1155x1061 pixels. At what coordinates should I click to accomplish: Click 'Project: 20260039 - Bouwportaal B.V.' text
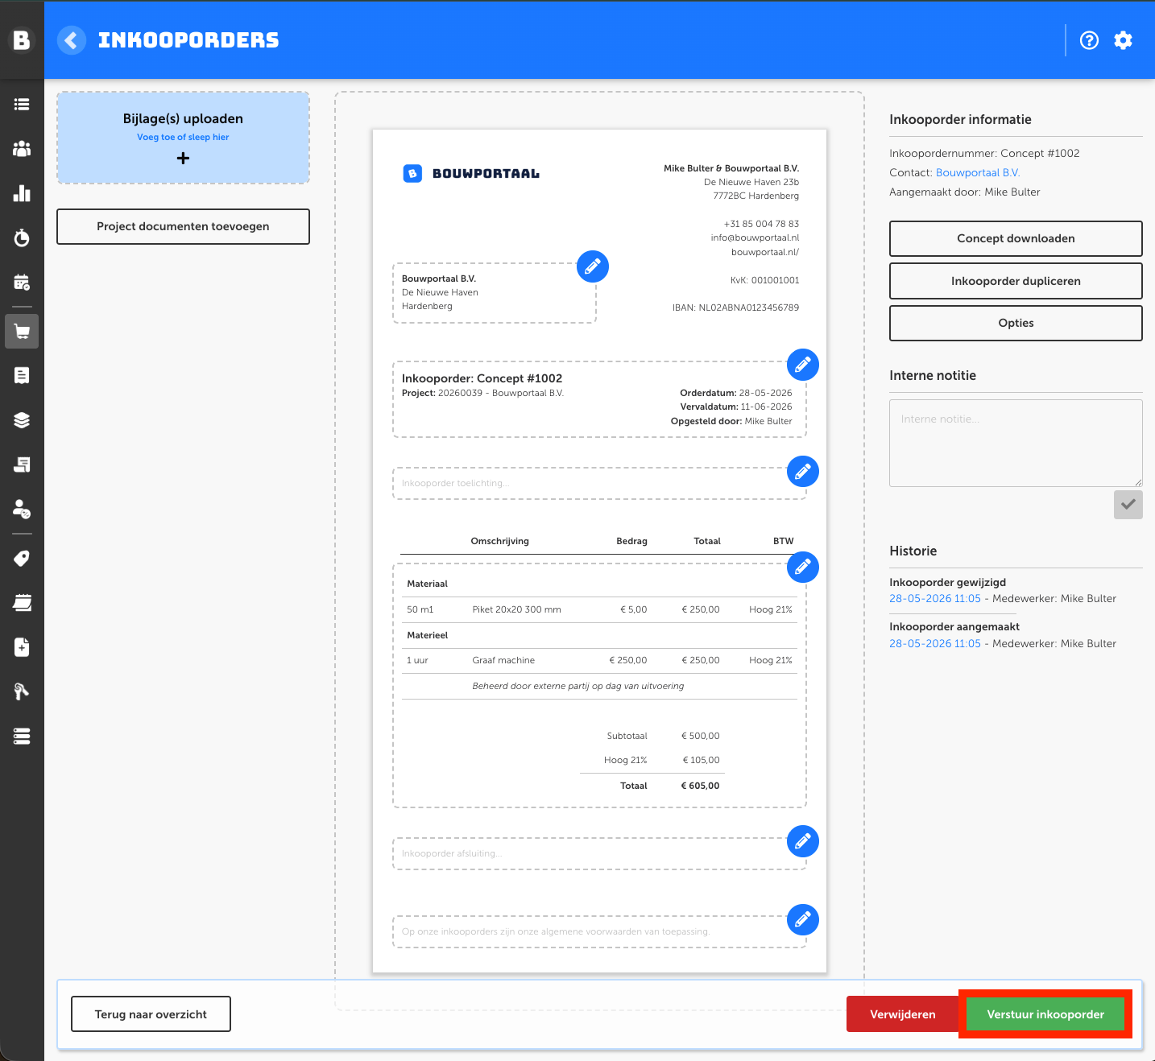[482, 393]
